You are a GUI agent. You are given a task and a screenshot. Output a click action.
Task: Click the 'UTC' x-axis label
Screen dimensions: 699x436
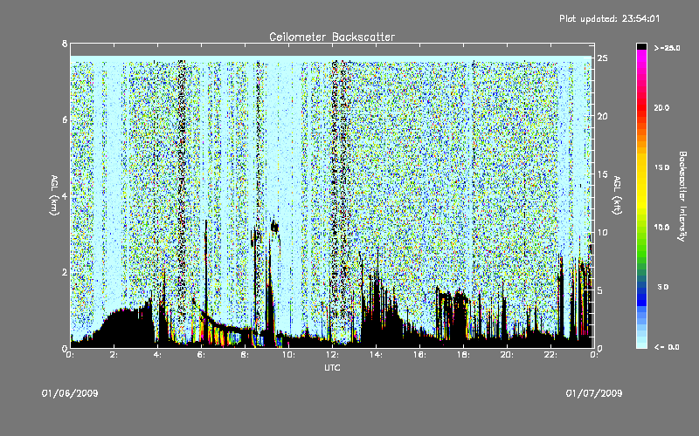point(332,367)
